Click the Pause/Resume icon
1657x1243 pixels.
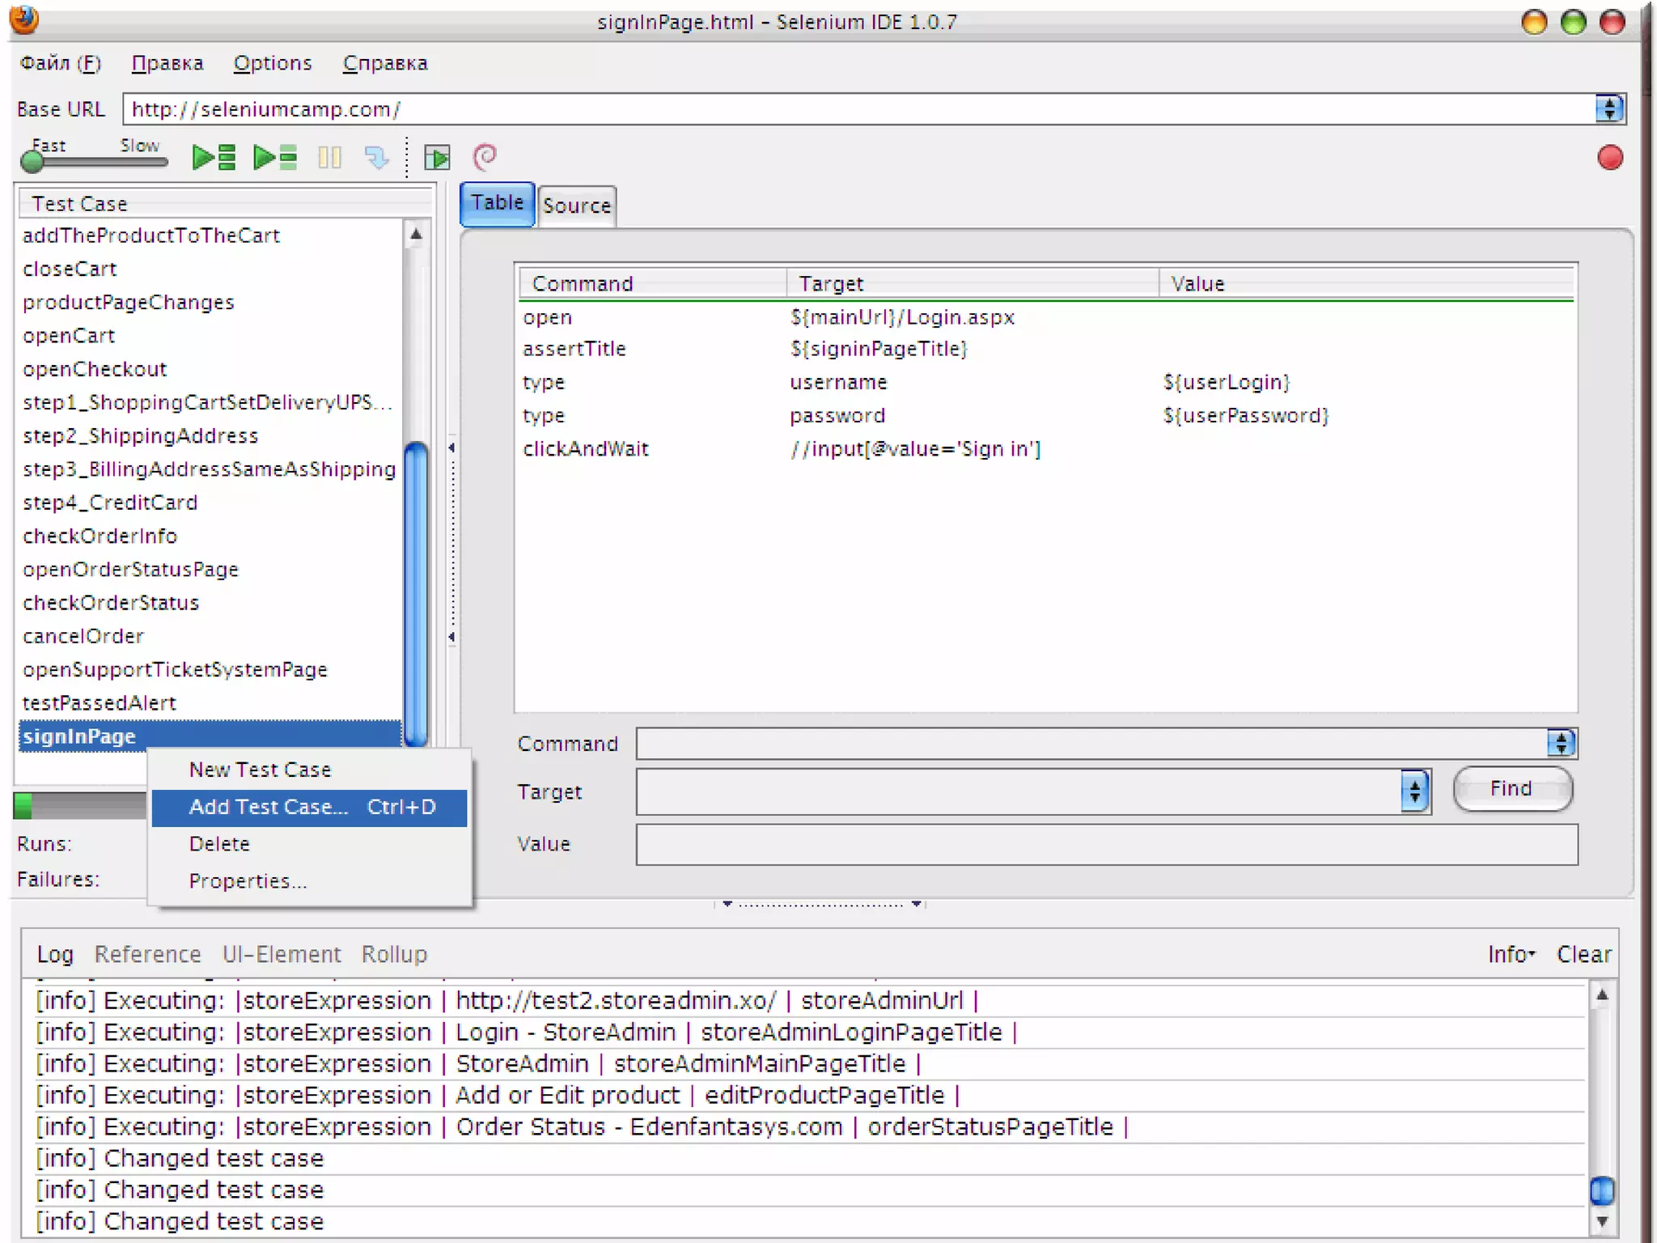pos(329,157)
